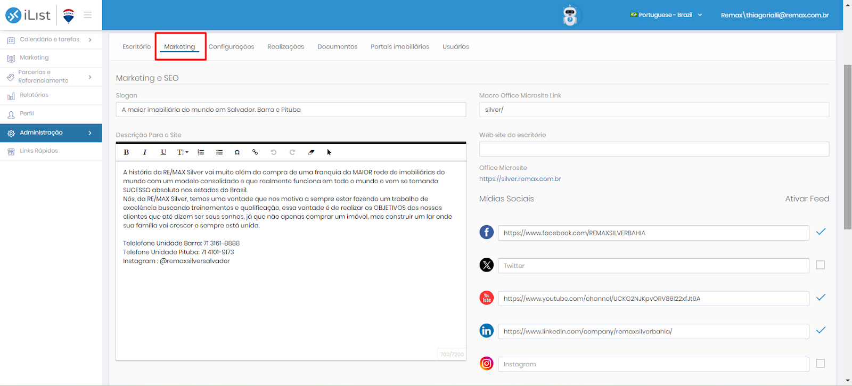Click the Macro Office Microsite Link field
Screen dimensions: 852x386
pos(654,110)
